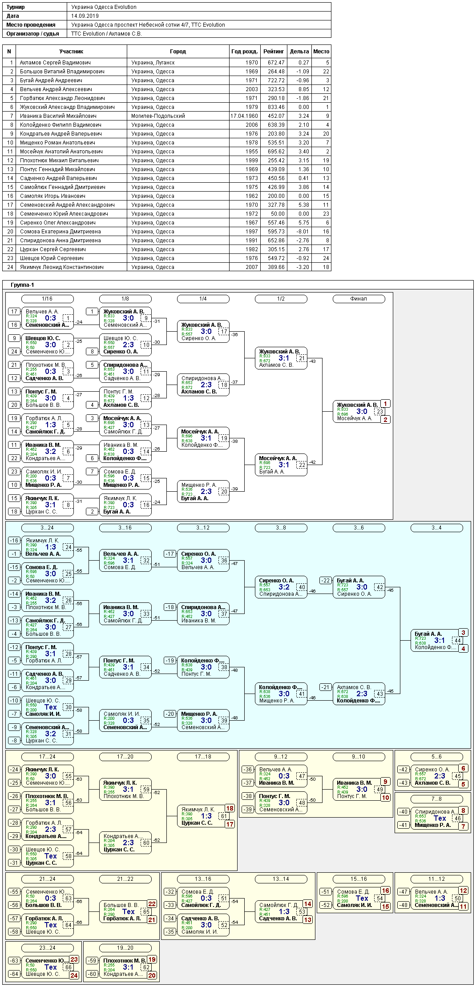Select the Финал round header
The height and width of the screenshot is (987, 476).
tap(359, 299)
